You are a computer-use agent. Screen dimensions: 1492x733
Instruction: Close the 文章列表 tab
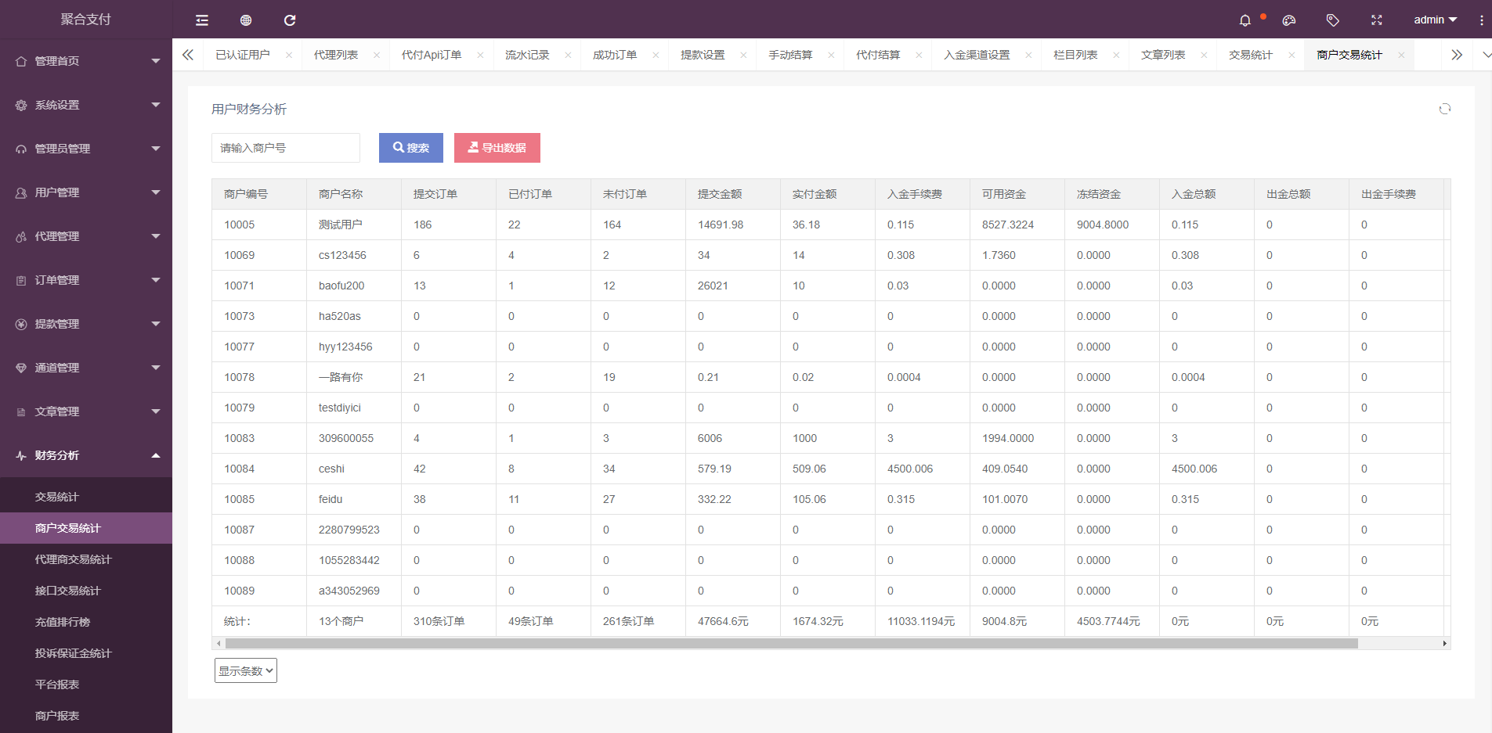tap(1204, 55)
